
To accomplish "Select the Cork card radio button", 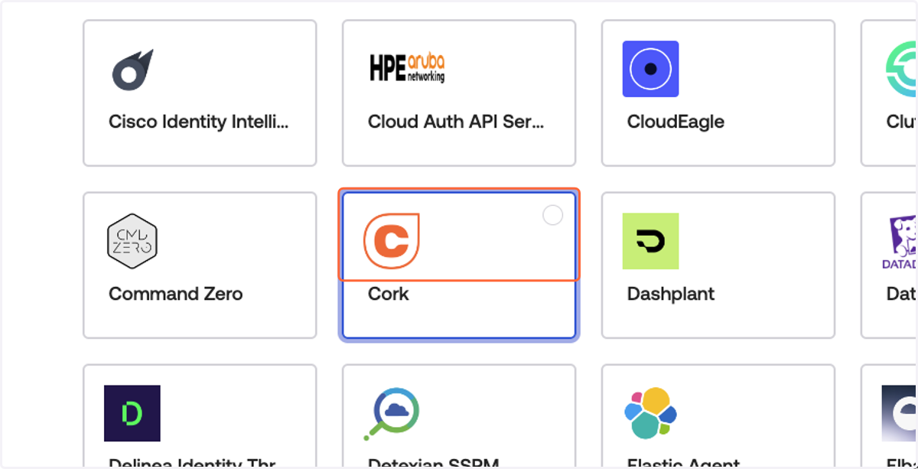I will click(x=552, y=216).
